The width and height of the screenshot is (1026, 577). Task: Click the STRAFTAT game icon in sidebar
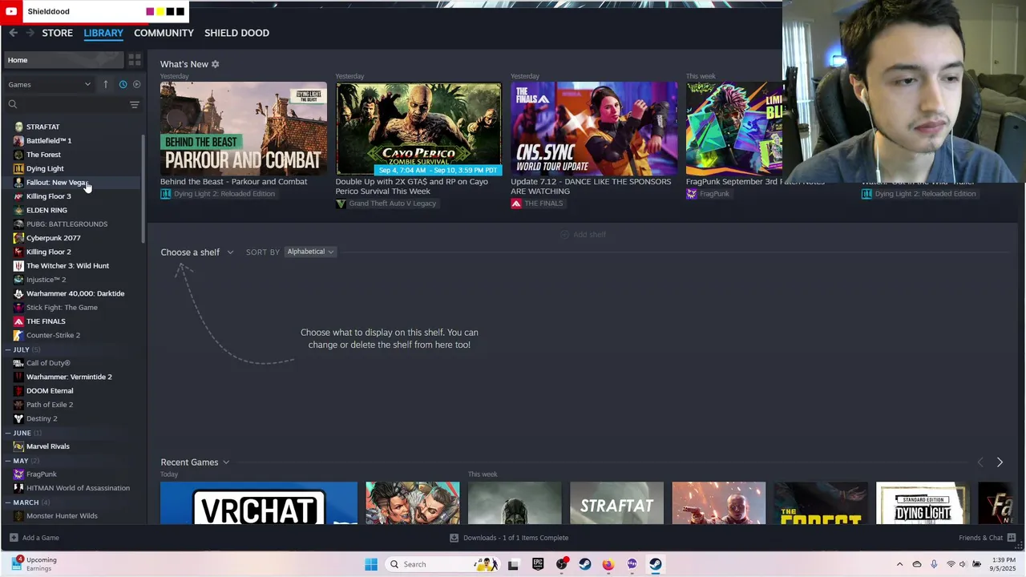[x=18, y=127]
